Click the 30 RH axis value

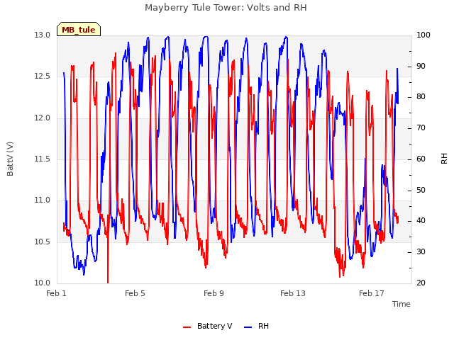tap(421, 252)
